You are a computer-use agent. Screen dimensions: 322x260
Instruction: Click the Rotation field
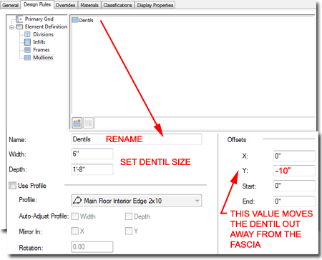click(92, 247)
